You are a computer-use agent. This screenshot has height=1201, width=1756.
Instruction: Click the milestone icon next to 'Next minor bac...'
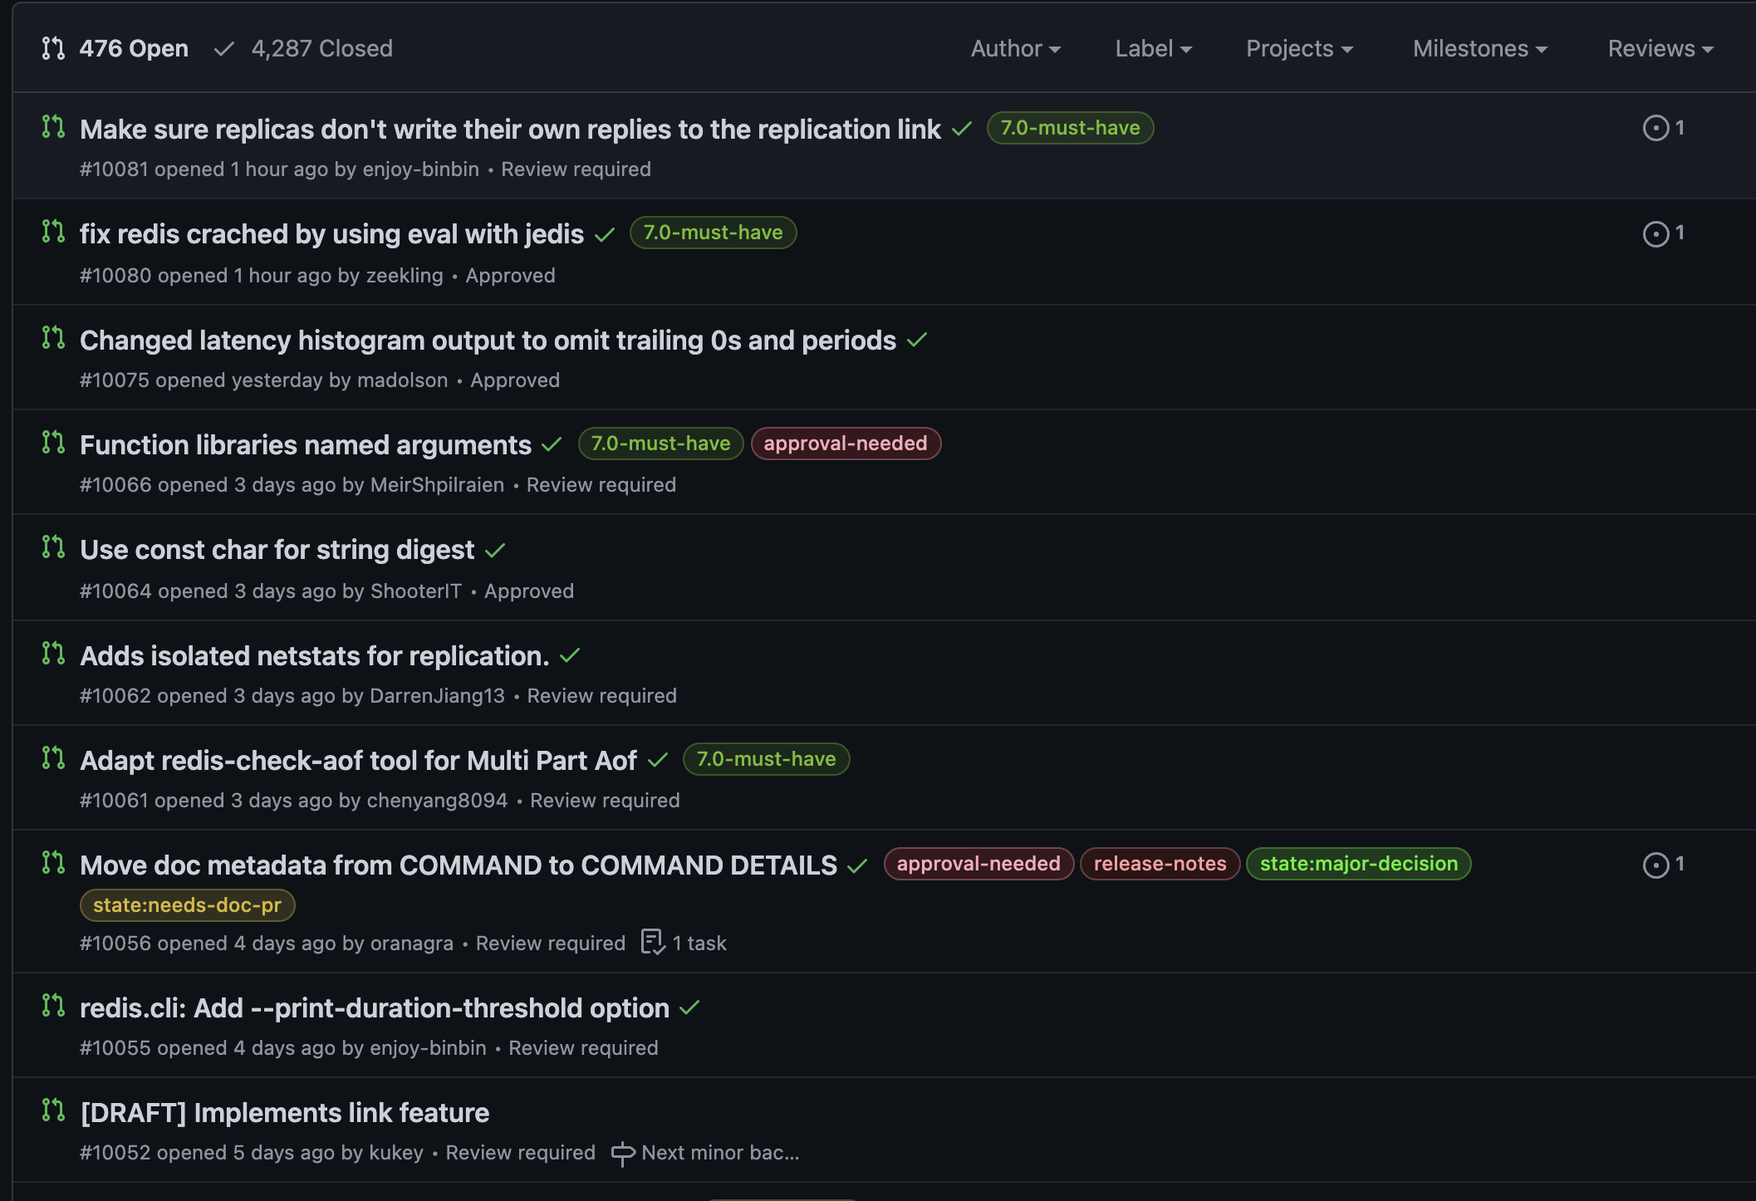pos(623,1153)
